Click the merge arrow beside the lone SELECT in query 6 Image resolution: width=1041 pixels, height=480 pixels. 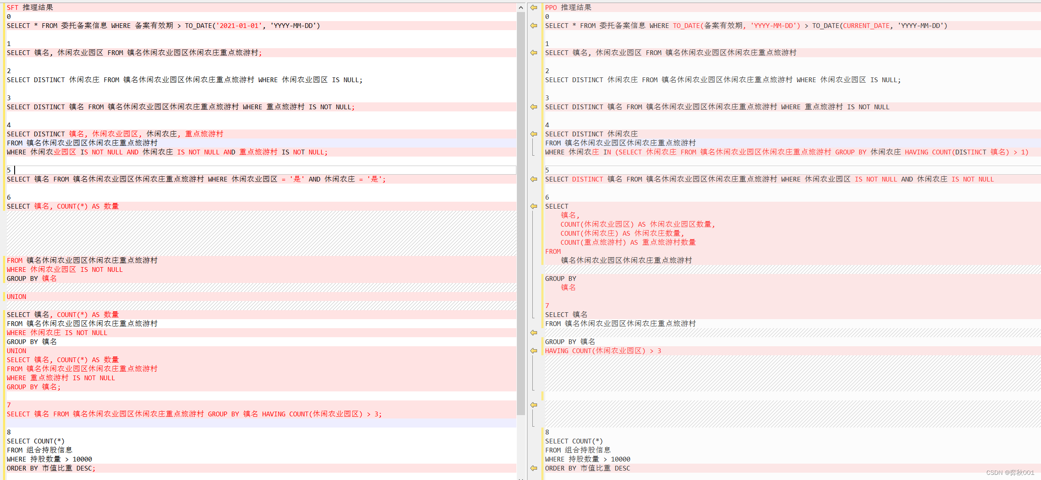534,206
